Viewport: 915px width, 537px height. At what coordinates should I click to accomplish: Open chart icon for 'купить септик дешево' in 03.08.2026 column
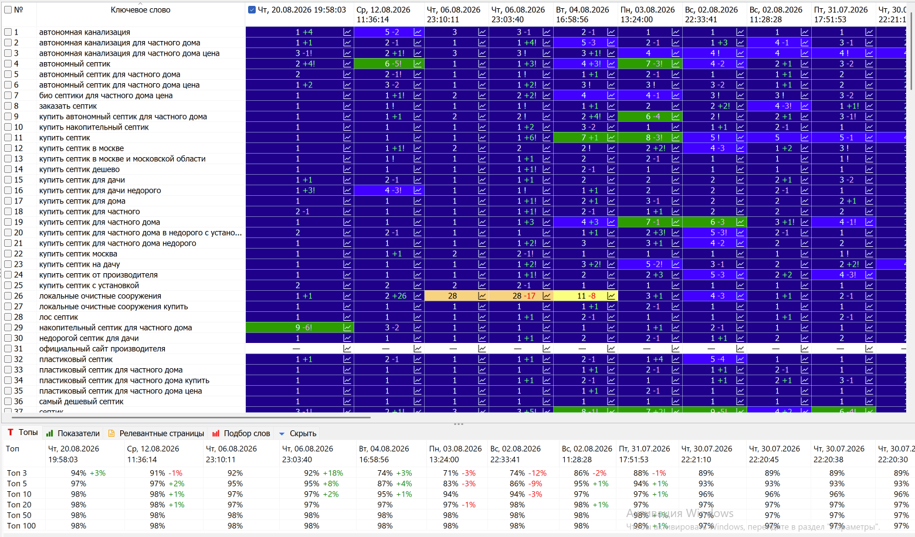point(676,169)
